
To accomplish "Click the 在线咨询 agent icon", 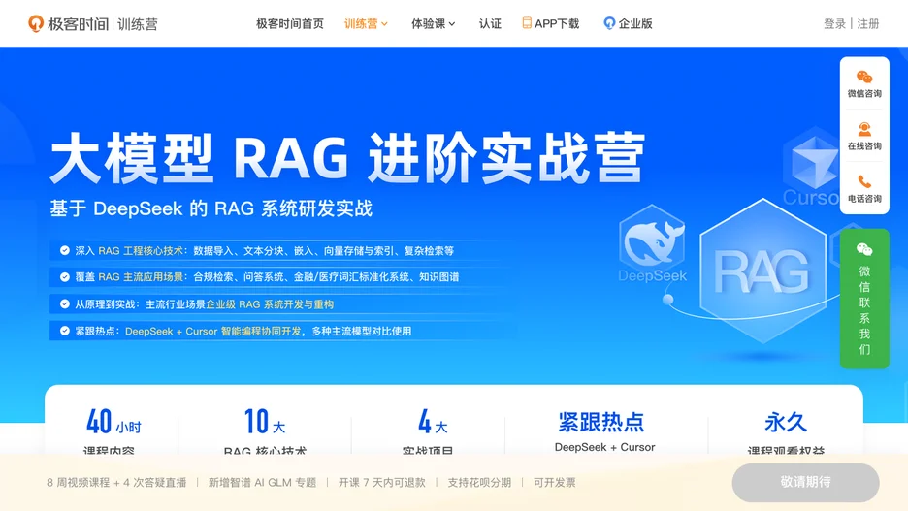I will point(864,129).
